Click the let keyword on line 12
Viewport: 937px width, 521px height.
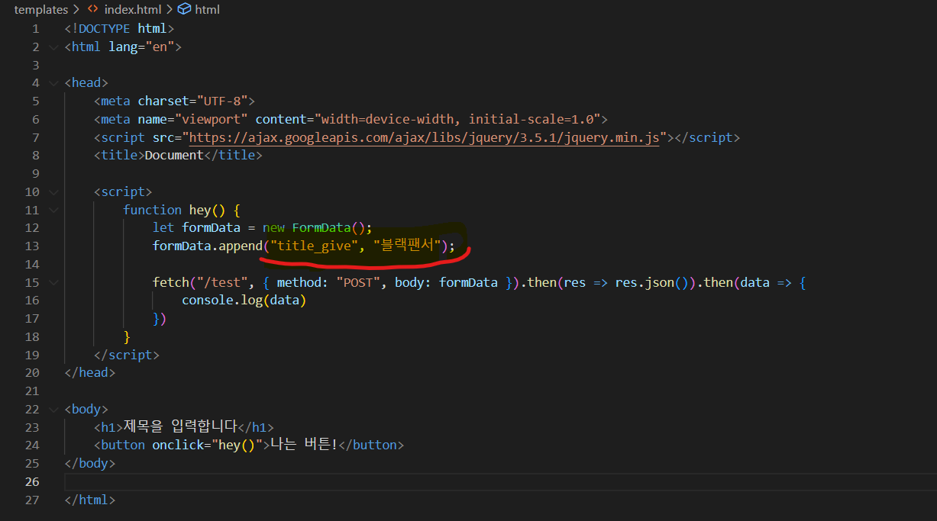(x=163, y=228)
